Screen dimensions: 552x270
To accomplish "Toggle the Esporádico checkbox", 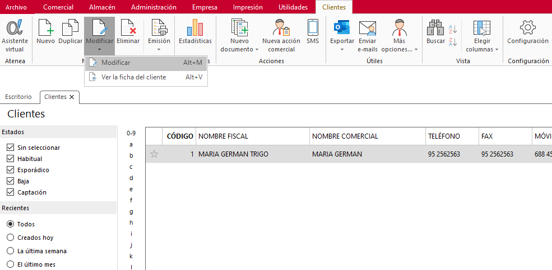I will click(10, 170).
